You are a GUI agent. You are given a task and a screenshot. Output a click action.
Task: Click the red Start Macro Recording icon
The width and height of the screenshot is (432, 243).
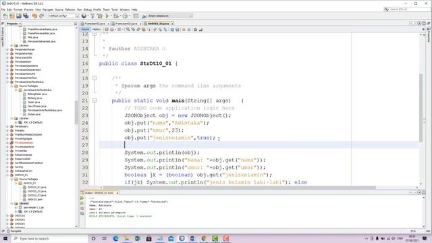184,30
